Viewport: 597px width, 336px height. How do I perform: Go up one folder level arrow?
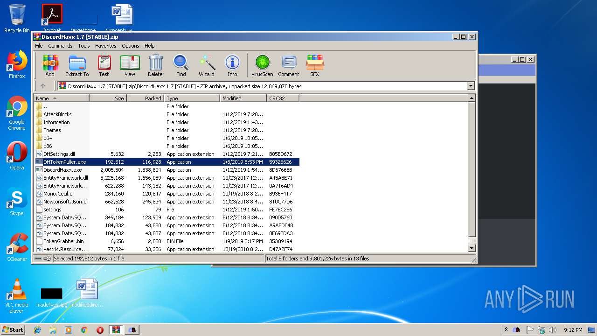43,86
